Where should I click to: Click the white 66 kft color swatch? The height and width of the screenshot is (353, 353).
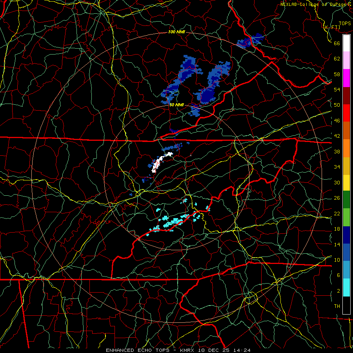coord(346,43)
